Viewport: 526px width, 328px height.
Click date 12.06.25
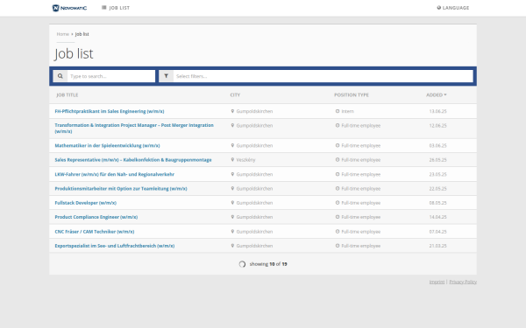coord(437,126)
